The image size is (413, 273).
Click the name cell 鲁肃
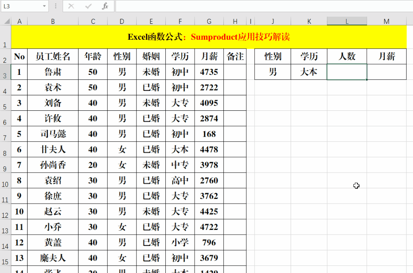tap(53, 72)
